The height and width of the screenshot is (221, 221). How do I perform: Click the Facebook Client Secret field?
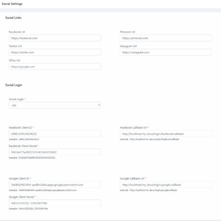(55, 152)
